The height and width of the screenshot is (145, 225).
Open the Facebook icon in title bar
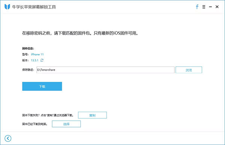197,7
